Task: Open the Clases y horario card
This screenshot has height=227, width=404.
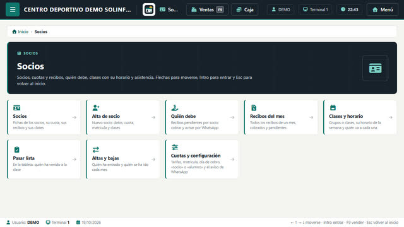Action: tap(360, 117)
